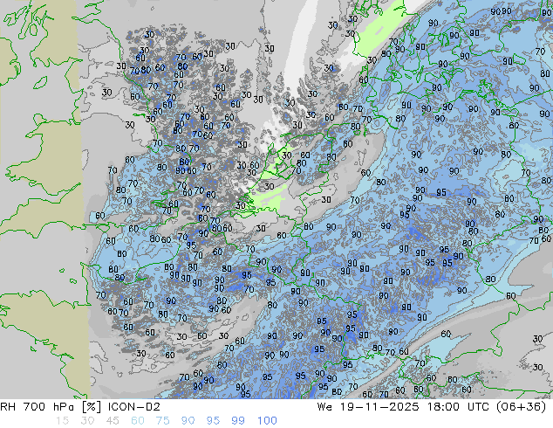The image size is (553, 428).
Task: Select the 100 value in the legend
Action: (267, 421)
